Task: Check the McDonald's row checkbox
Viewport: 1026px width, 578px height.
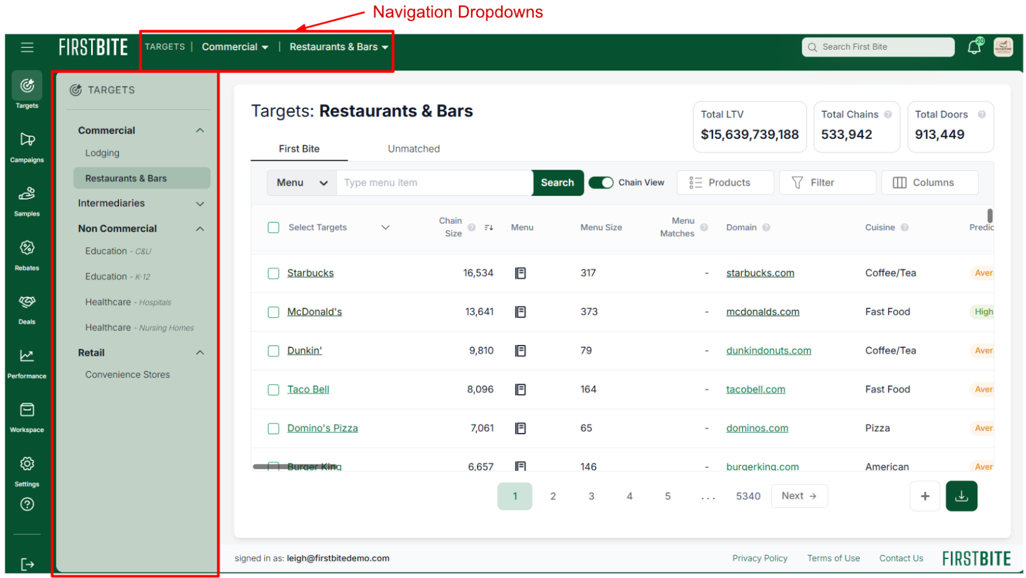Action: point(273,312)
